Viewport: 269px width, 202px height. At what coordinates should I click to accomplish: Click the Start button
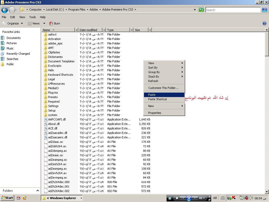point(7,198)
